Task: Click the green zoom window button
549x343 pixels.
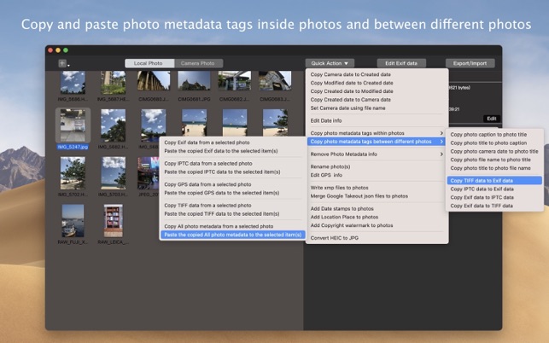Action: (66, 50)
